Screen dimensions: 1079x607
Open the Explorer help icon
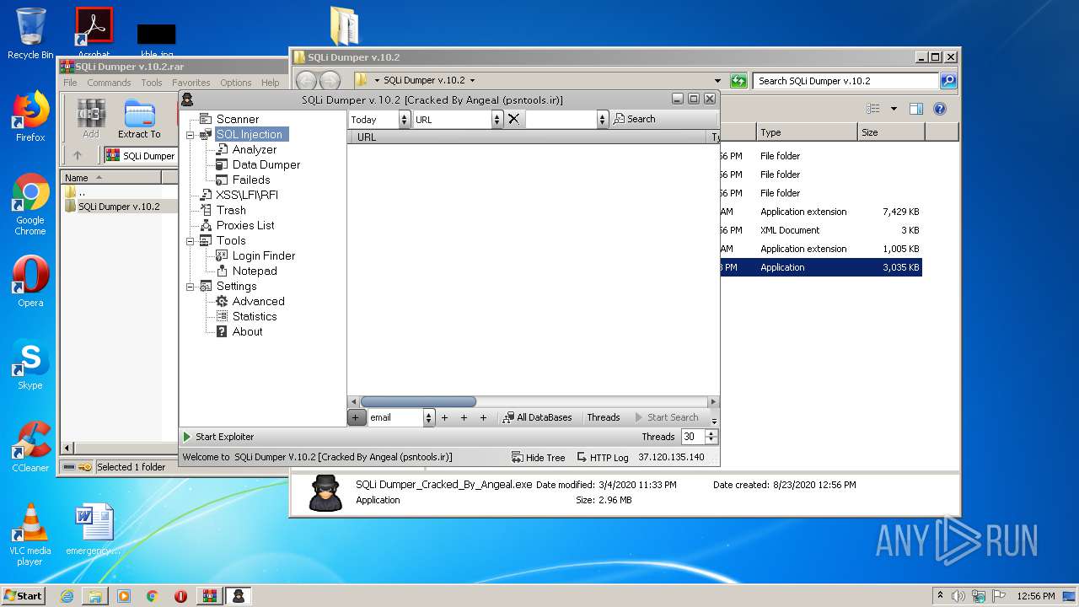click(x=940, y=109)
